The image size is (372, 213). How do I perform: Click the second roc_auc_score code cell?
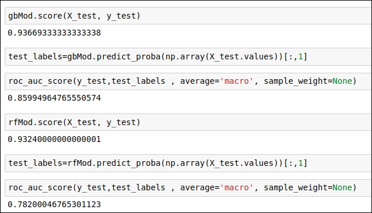pos(188,187)
